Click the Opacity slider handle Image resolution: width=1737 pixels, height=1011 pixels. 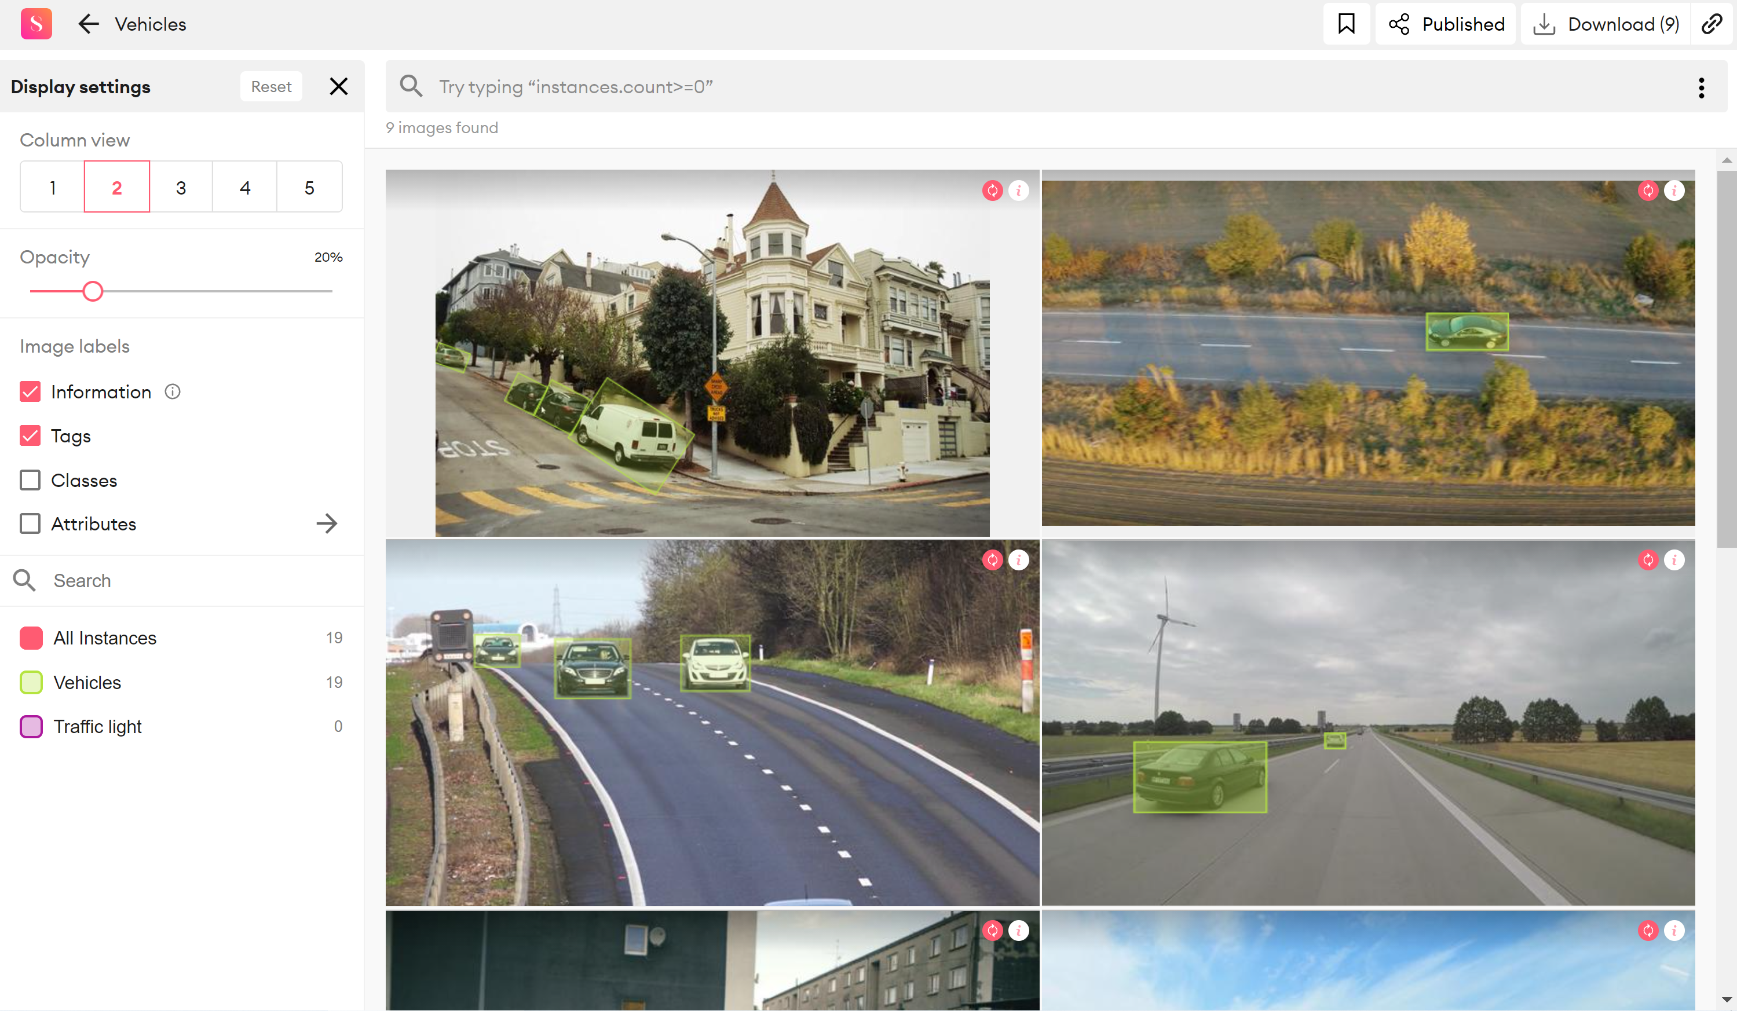click(x=93, y=291)
